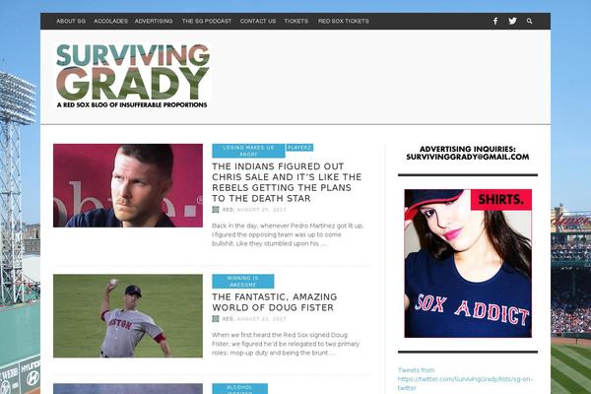Click the calendar icon beside August 25 date
The width and height of the screenshot is (591, 394).
click(x=216, y=209)
